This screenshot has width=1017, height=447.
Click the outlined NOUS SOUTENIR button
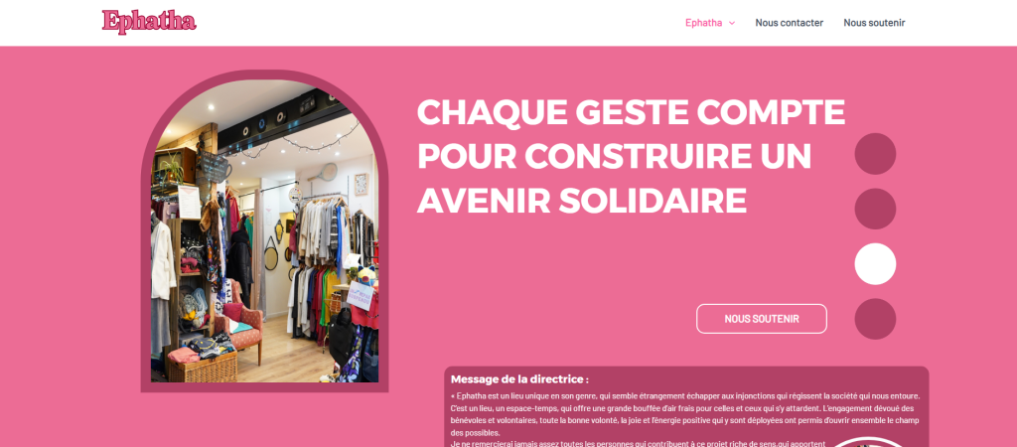tap(762, 319)
